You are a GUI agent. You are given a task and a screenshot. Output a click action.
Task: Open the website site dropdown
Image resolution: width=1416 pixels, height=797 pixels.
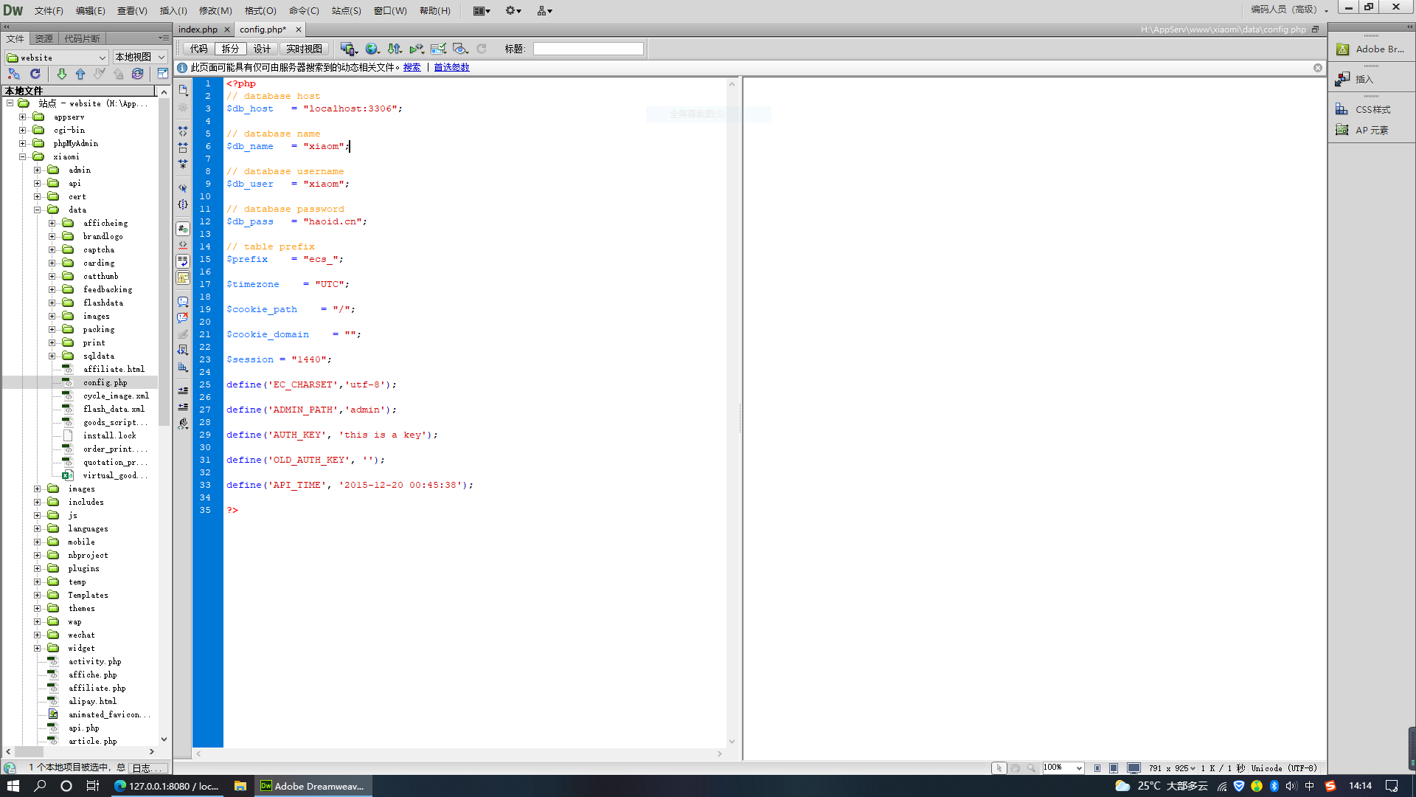(x=57, y=57)
